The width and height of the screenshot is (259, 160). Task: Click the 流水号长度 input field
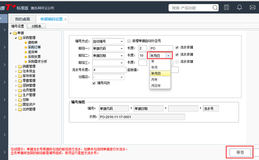click(x=109, y=70)
